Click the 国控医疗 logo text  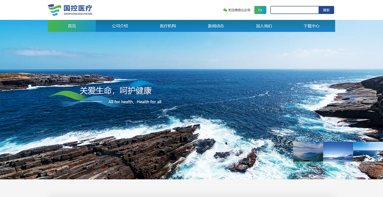(78, 8)
